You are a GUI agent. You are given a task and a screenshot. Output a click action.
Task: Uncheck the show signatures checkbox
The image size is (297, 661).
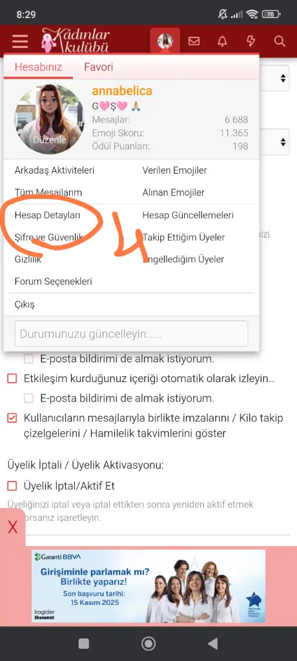click(x=12, y=418)
